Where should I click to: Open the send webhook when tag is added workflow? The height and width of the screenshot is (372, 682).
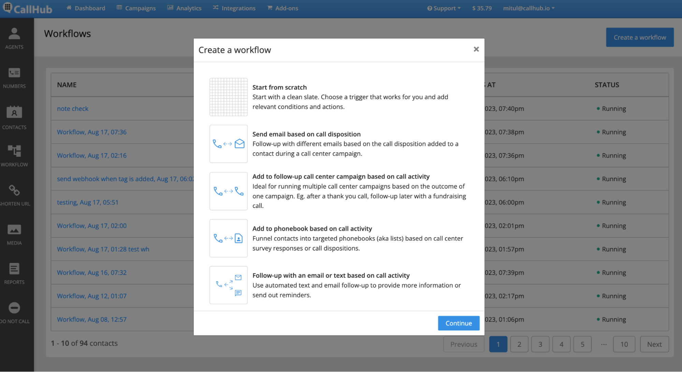tap(125, 179)
